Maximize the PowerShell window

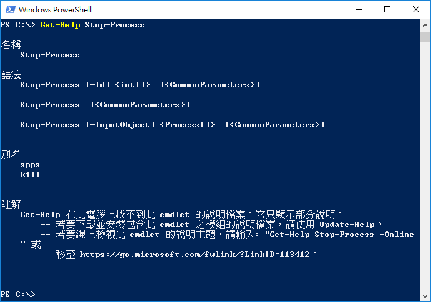(x=387, y=9)
